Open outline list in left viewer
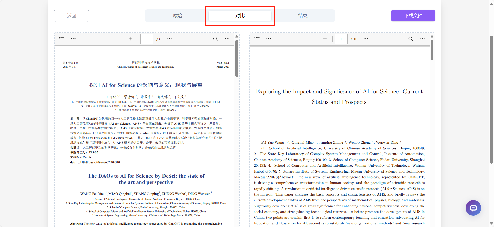This screenshot has width=494, height=227. 62,39
